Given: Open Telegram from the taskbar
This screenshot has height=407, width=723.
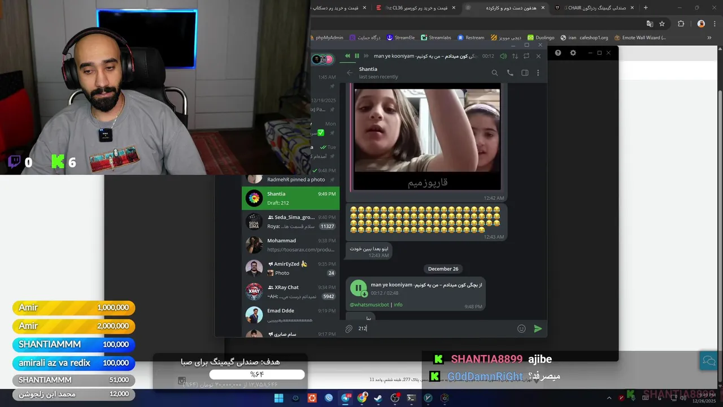Looking at the screenshot, I should (x=346, y=398).
